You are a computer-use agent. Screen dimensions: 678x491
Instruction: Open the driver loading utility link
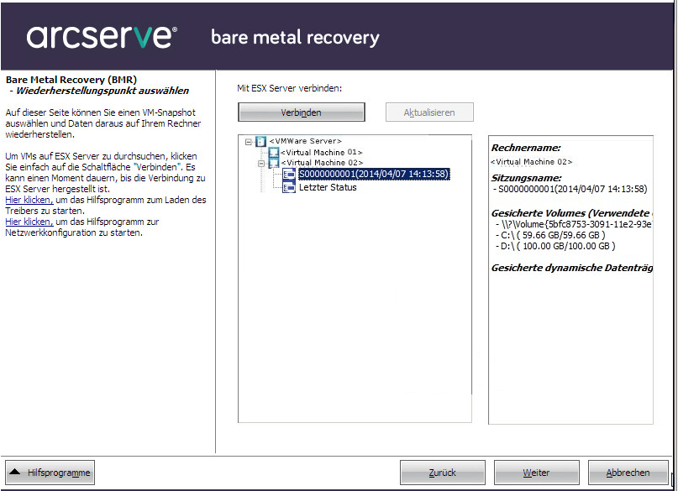(x=29, y=200)
